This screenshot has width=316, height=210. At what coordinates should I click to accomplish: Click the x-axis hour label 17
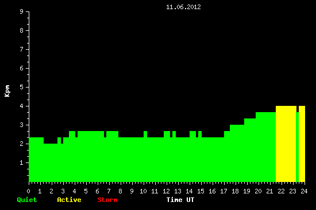coord(224,191)
